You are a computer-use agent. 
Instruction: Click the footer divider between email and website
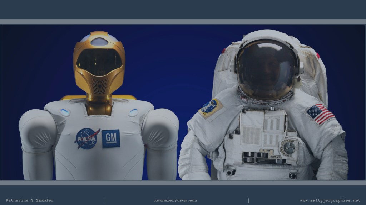248,200
